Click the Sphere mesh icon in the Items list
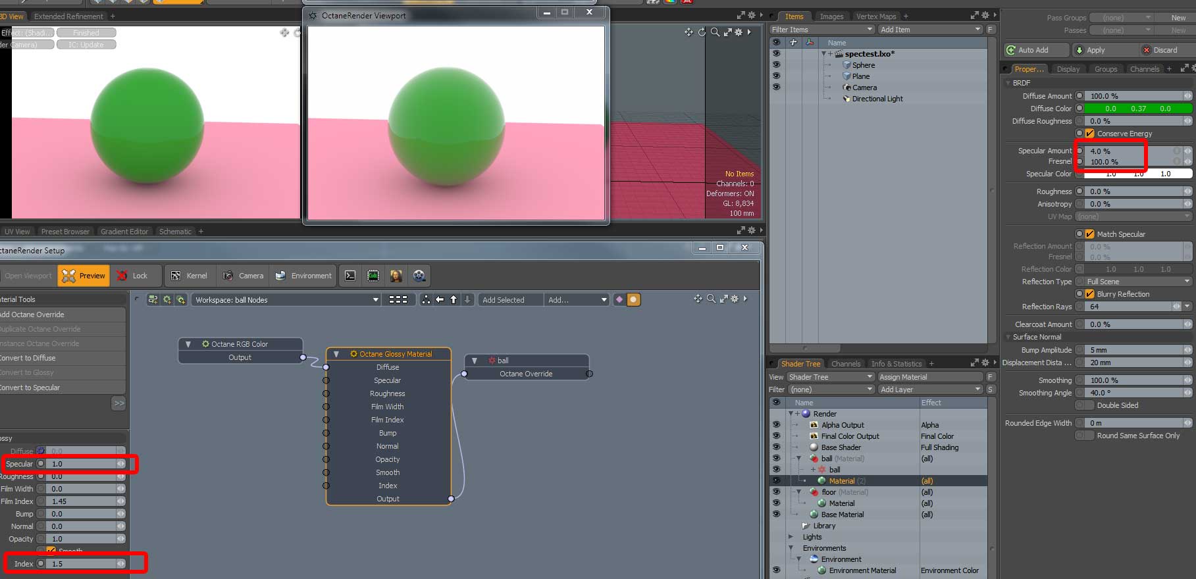1196x579 pixels. (x=847, y=65)
